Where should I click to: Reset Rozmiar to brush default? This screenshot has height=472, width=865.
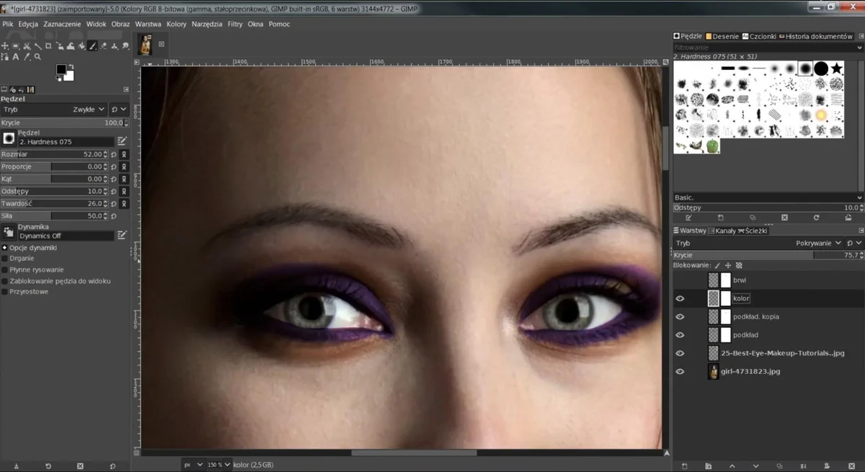115,154
